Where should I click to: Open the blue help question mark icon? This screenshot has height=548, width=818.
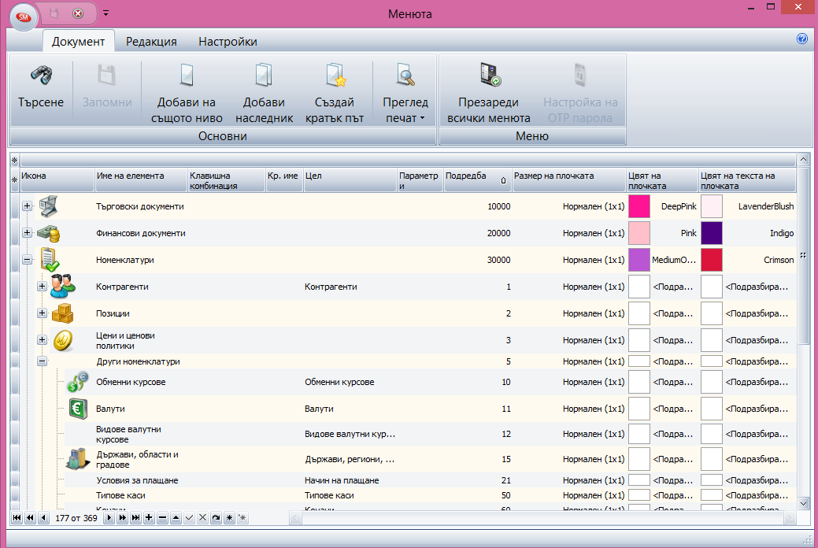coord(801,39)
